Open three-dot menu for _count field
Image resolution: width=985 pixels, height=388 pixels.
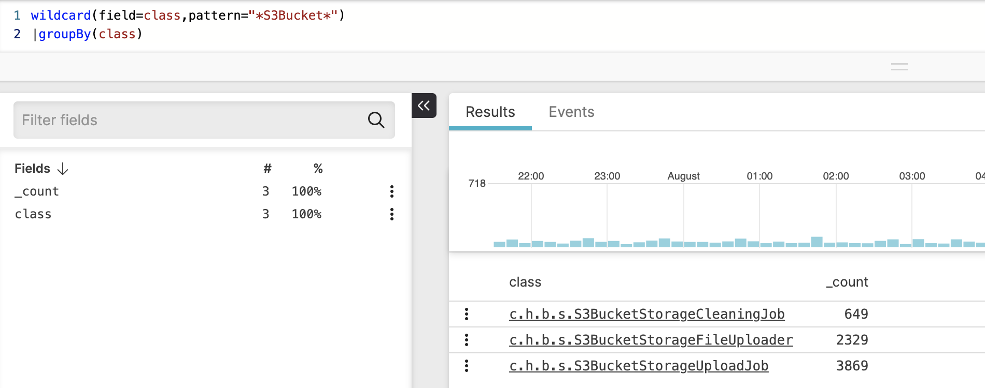tap(392, 191)
